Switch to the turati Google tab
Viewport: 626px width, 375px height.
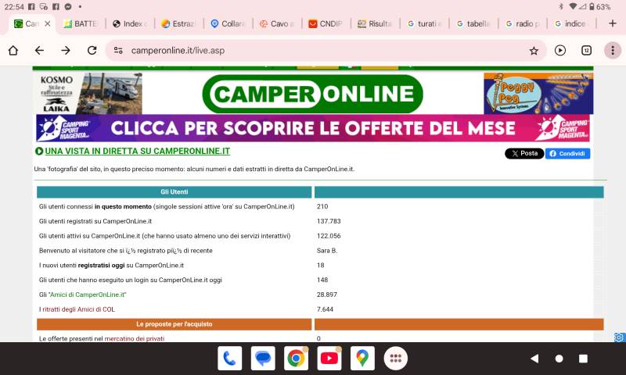pos(425,24)
